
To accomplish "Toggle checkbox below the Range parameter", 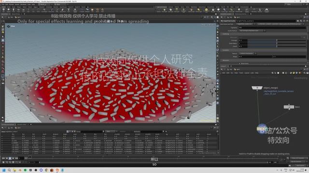I will [240, 63].
